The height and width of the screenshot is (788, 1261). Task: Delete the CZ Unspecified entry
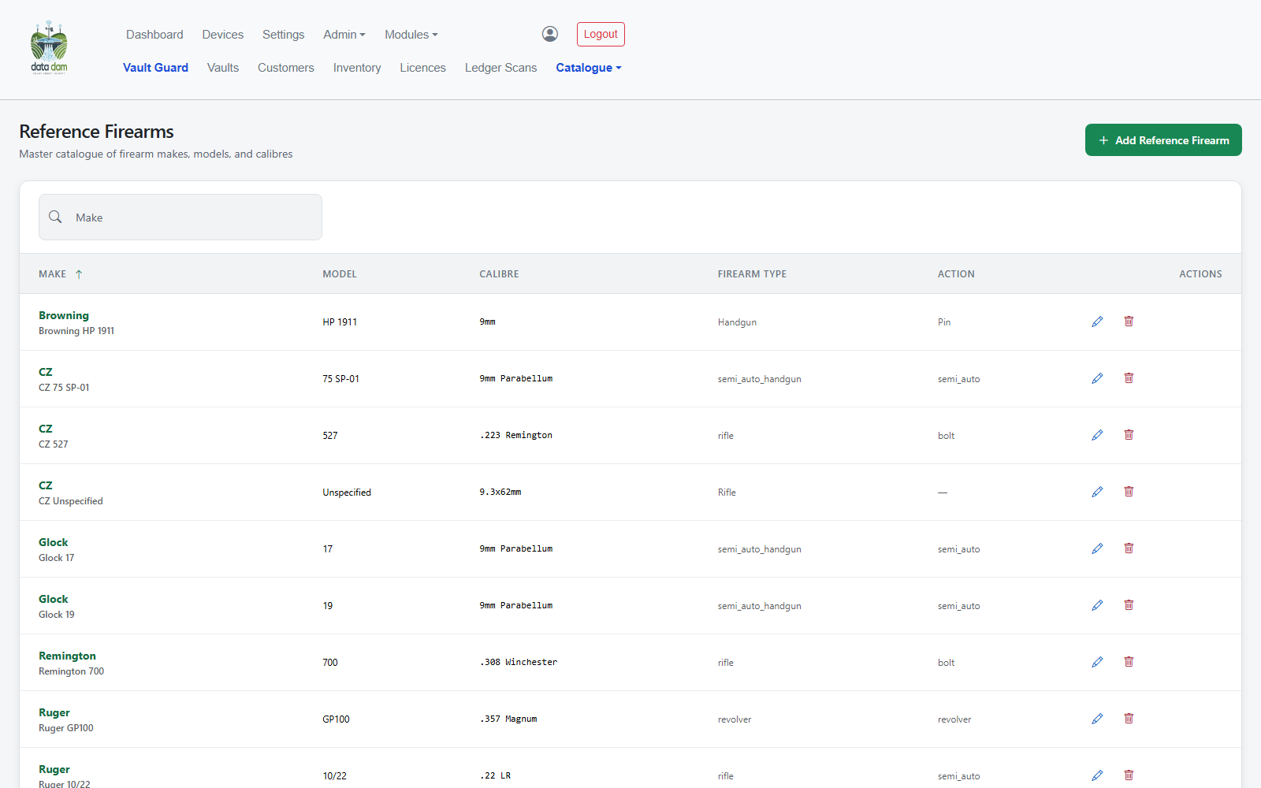click(1129, 492)
